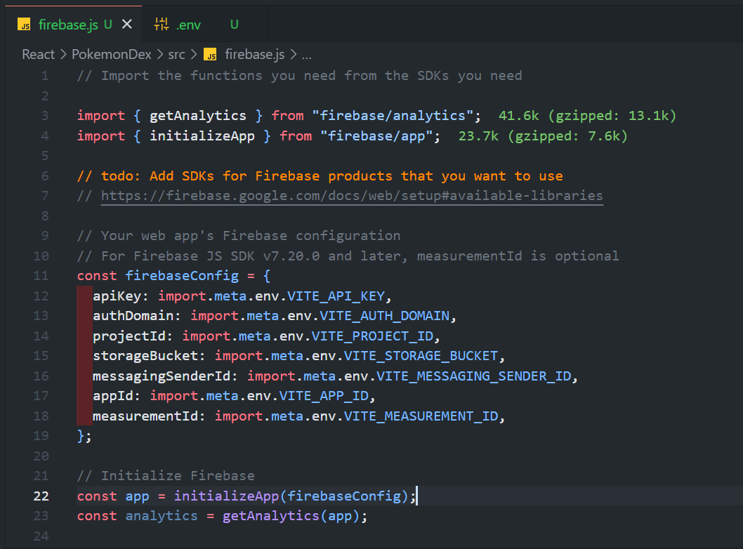Click the "firebase/analytics" string
The height and width of the screenshot is (549, 743).
pos(393,116)
